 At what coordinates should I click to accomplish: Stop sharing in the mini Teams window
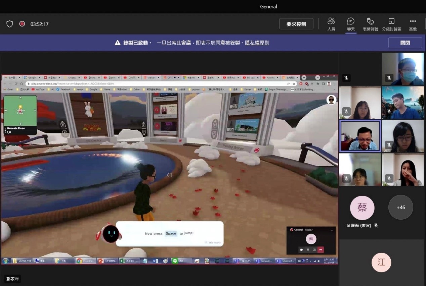(314, 250)
